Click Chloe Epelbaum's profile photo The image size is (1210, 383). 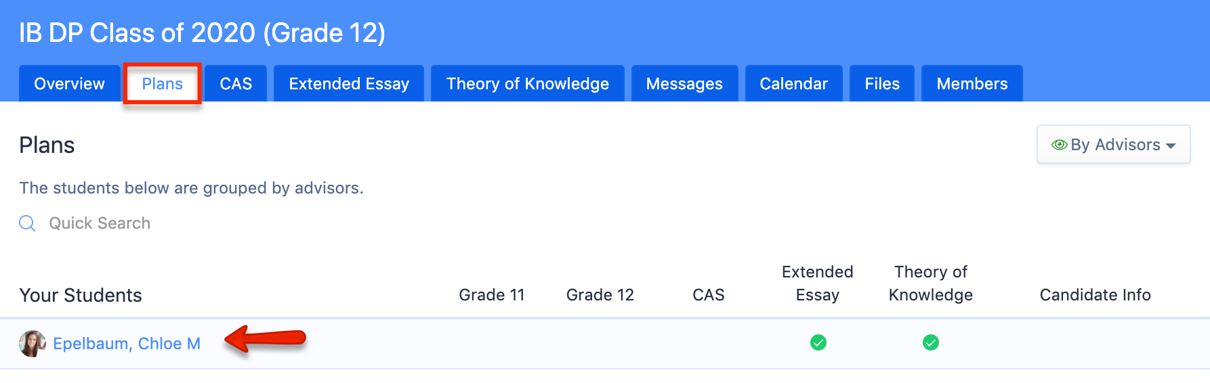[32, 344]
